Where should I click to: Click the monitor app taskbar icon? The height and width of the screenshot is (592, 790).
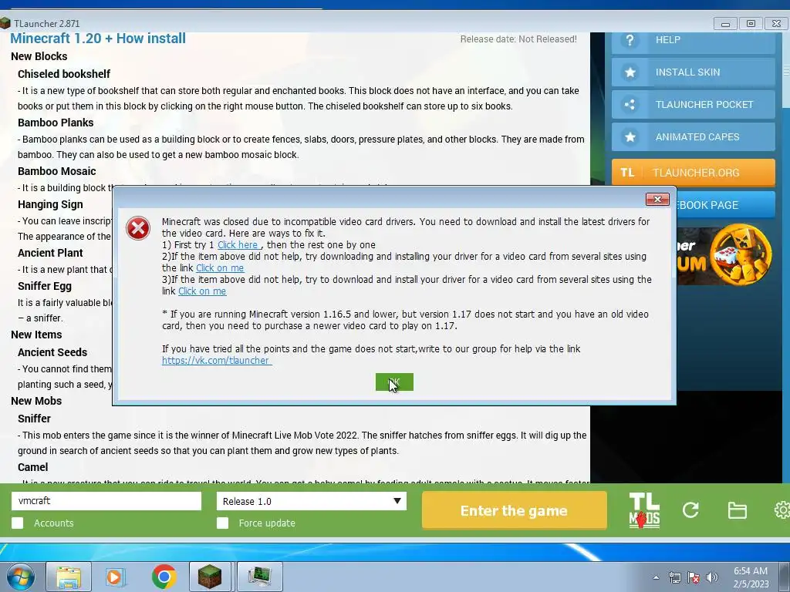(260, 577)
